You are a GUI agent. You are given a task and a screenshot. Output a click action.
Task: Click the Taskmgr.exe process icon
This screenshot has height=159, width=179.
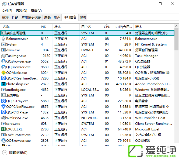point(3,56)
